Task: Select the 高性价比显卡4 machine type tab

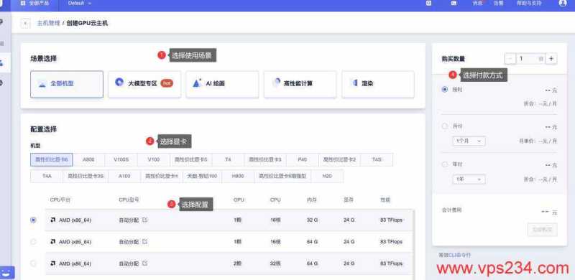Action: 161,176
